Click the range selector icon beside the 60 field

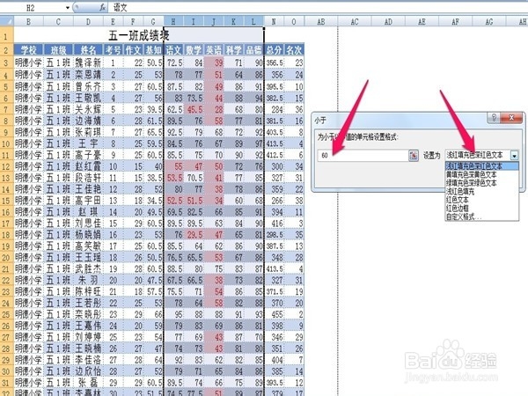point(414,155)
